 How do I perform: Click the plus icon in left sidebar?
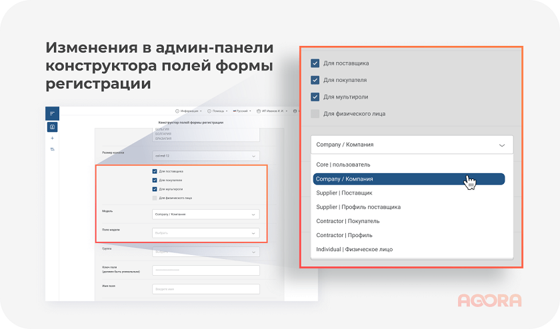[52, 138]
